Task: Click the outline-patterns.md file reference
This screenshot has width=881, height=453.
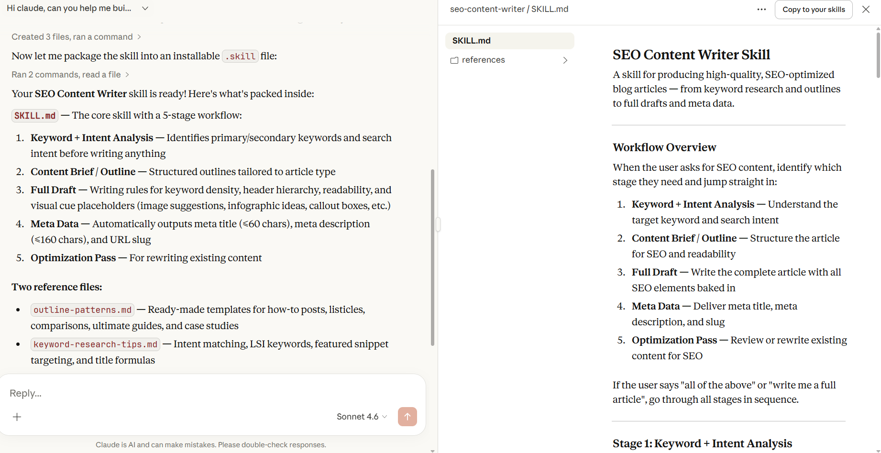Action: pyautogui.click(x=82, y=310)
